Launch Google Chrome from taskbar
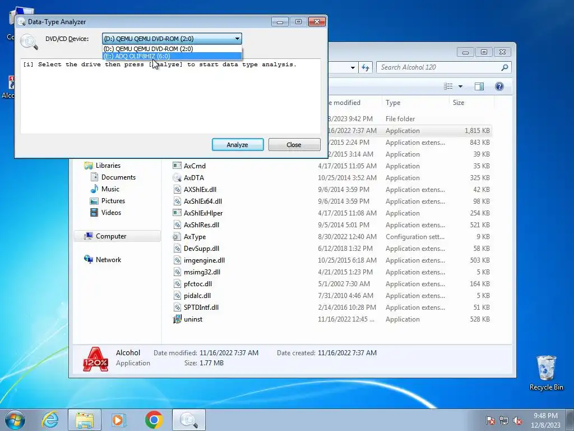574x431 pixels. 154,420
